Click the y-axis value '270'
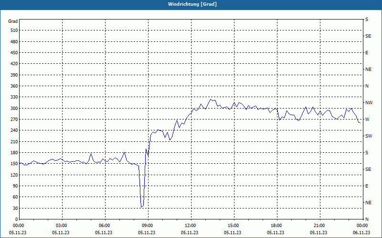The width and height of the screenshot is (382, 238). pos(14,119)
